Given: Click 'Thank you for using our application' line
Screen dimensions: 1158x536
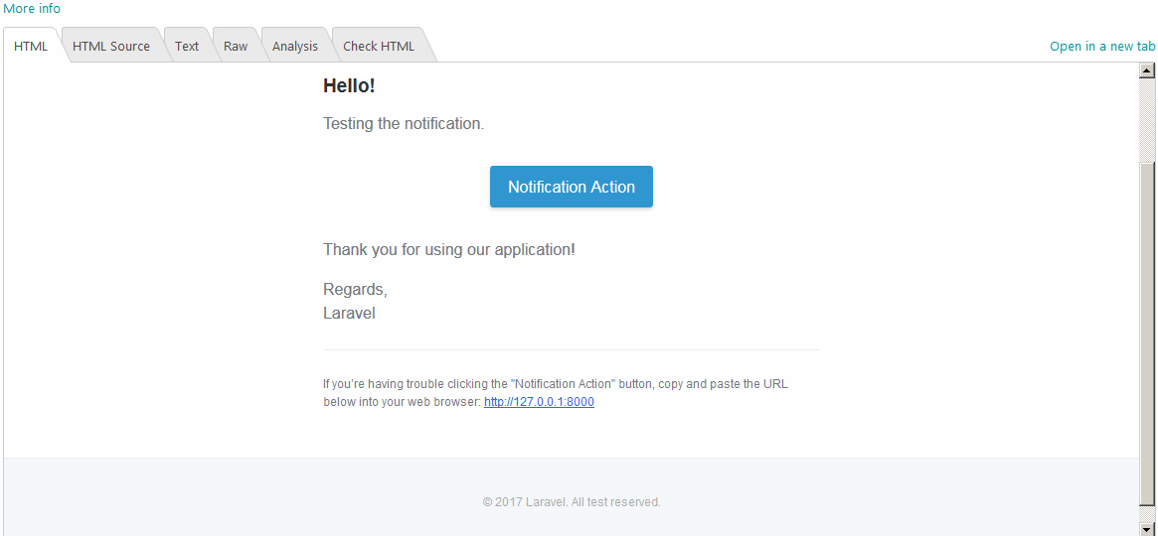Looking at the screenshot, I should (x=449, y=249).
